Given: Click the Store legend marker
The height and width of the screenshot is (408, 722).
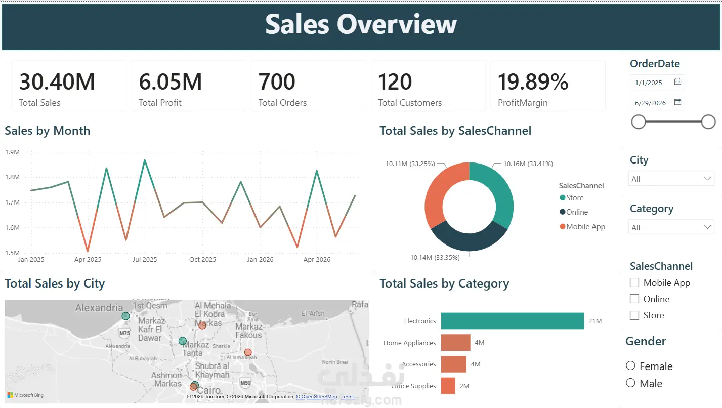Looking at the screenshot, I should (562, 198).
